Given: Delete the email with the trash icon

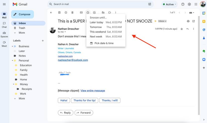Looking at the screenshot, I should click(73, 13).
